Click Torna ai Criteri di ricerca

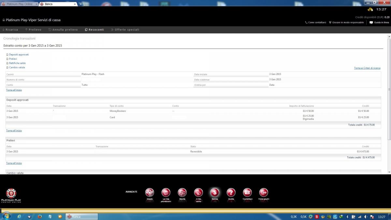click(367, 68)
